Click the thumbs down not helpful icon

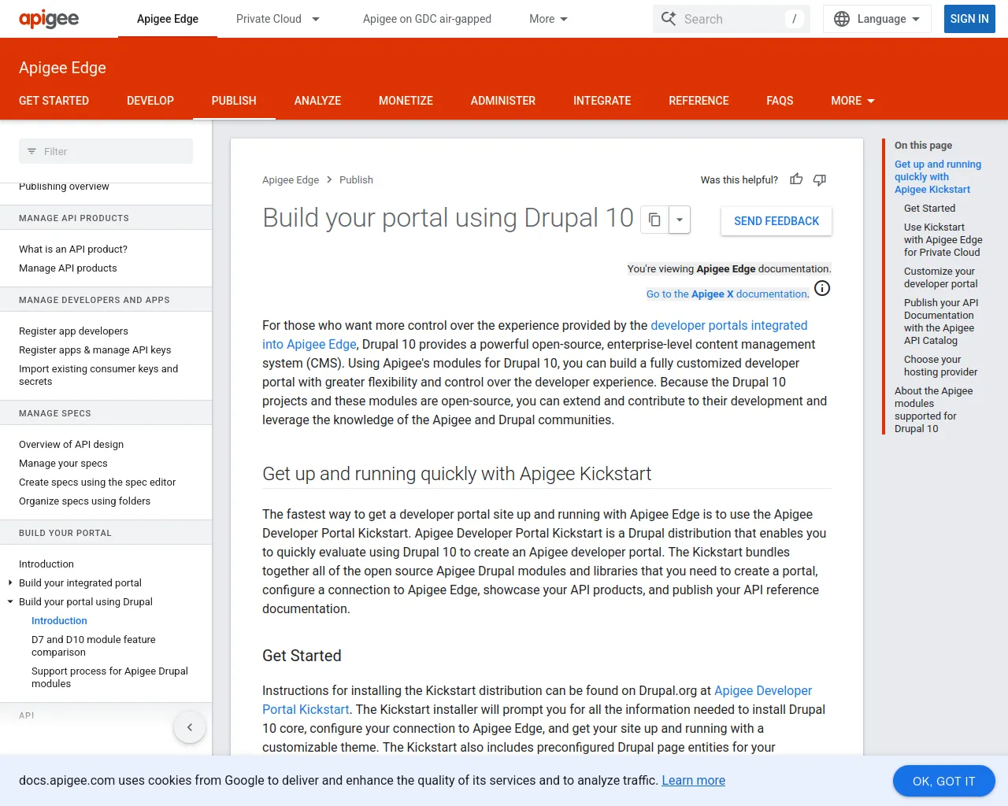tap(820, 179)
